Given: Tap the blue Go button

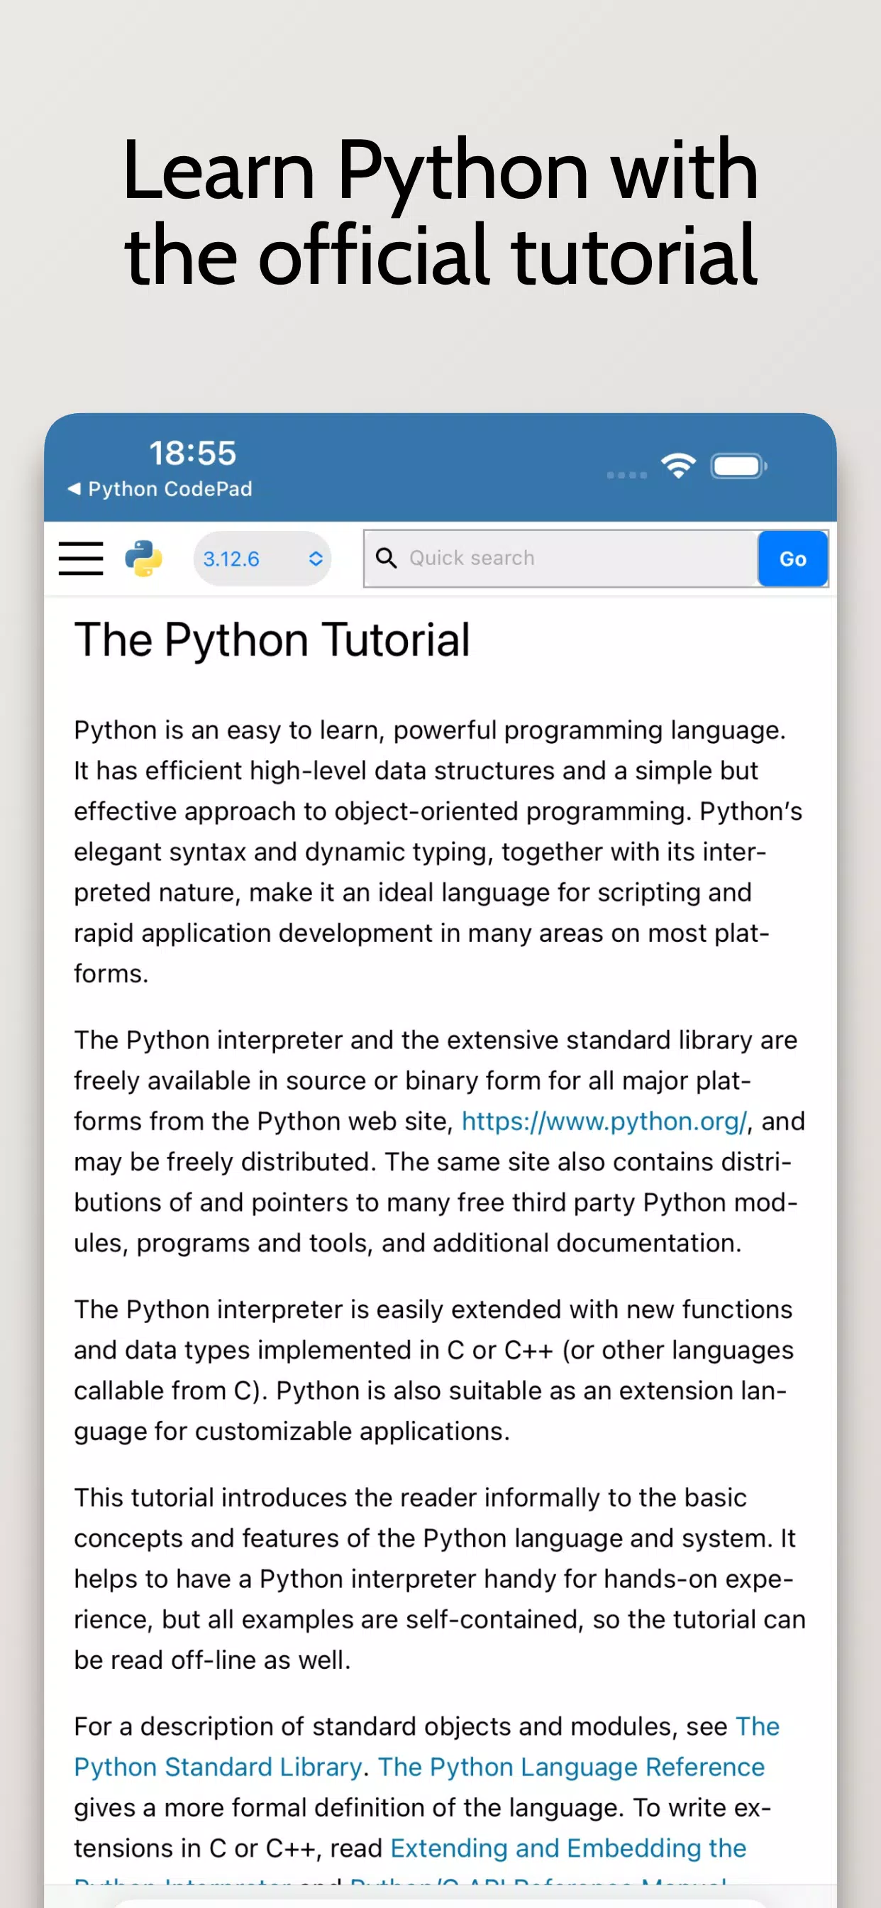Looking at the screenshot, I should point(792,559).
